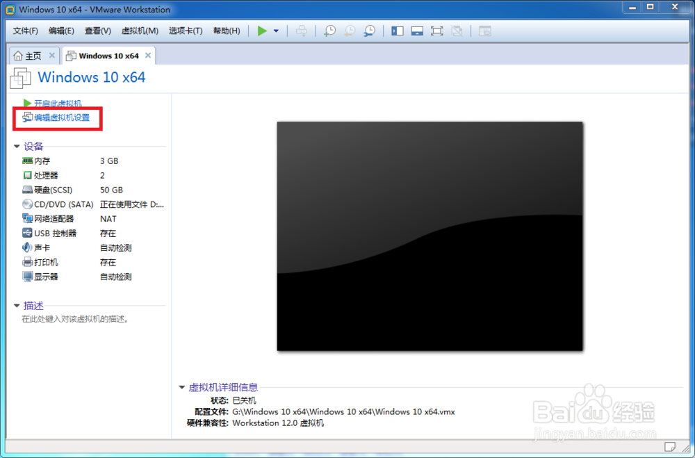Open the 选项卡(T) menu
This screenshot has width=695, height=458.
[186, 31]
